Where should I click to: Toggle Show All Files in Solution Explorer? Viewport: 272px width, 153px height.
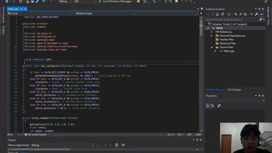tap(245, 14)
